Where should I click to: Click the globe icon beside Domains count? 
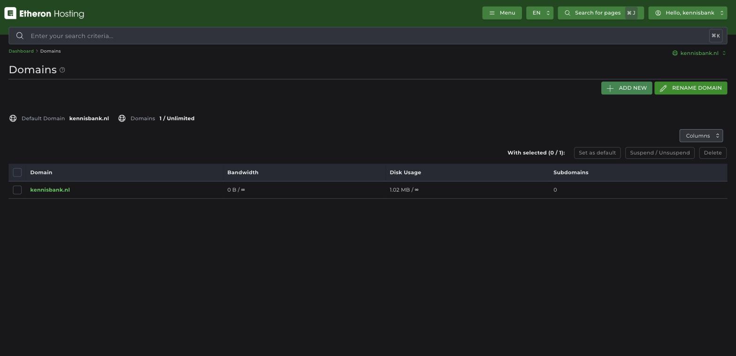[x=122, y=118]
